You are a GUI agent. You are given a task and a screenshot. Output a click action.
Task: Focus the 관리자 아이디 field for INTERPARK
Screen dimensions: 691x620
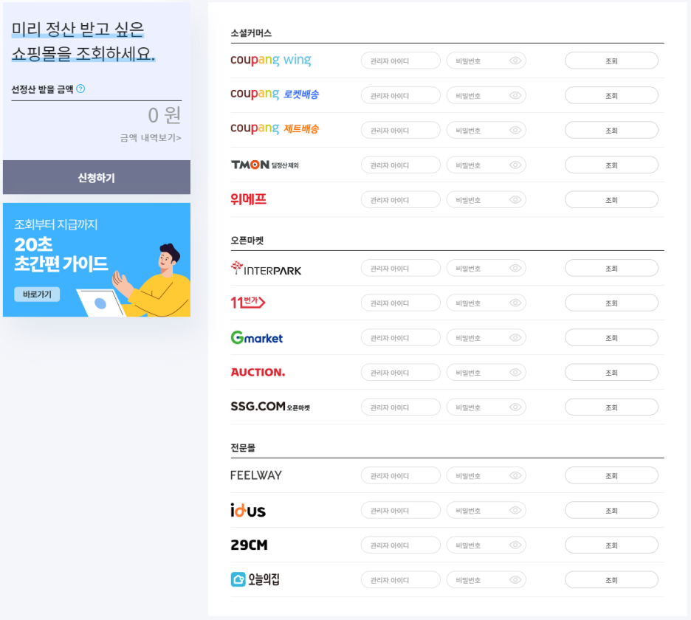401,269
